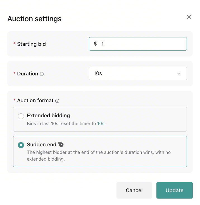
Task: Click the Starting bid label
Action: point(31,44)
